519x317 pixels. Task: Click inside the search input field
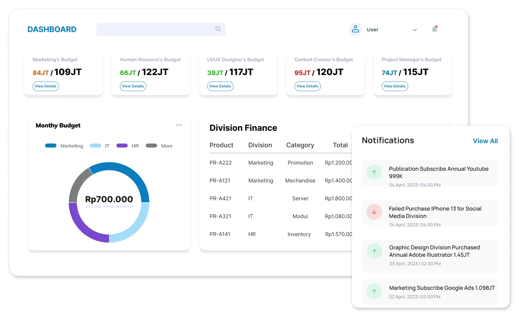[156, 29]
